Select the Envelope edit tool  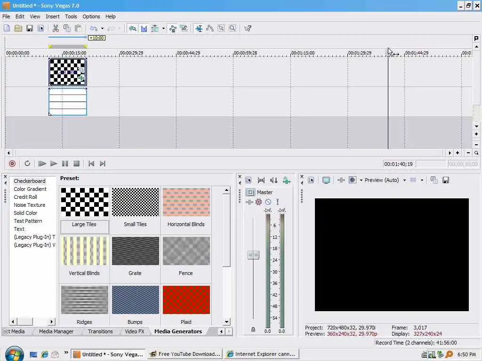click(x=210, y=28)
